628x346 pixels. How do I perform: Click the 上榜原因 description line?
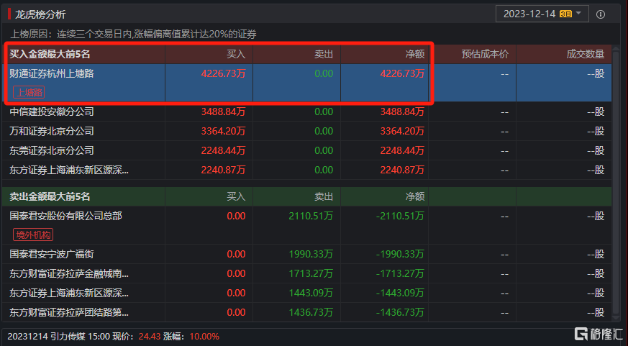coord(133,35)
